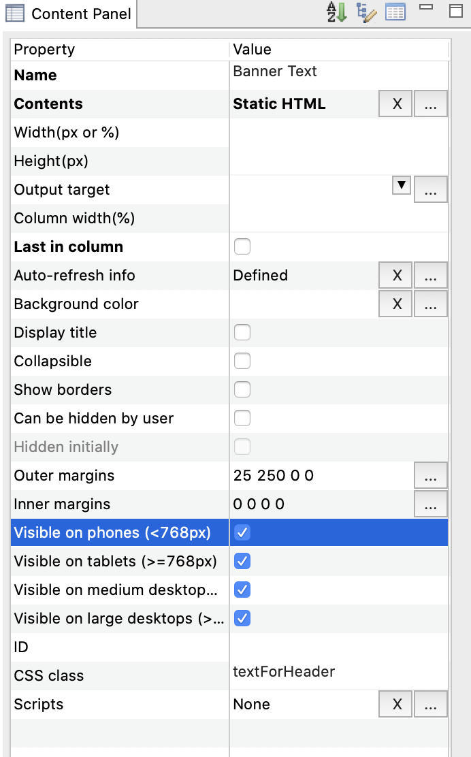471x757 pixels.
Task: Select the Outer margins value 25 250 0 0
Action: click(x=274, y=476)
